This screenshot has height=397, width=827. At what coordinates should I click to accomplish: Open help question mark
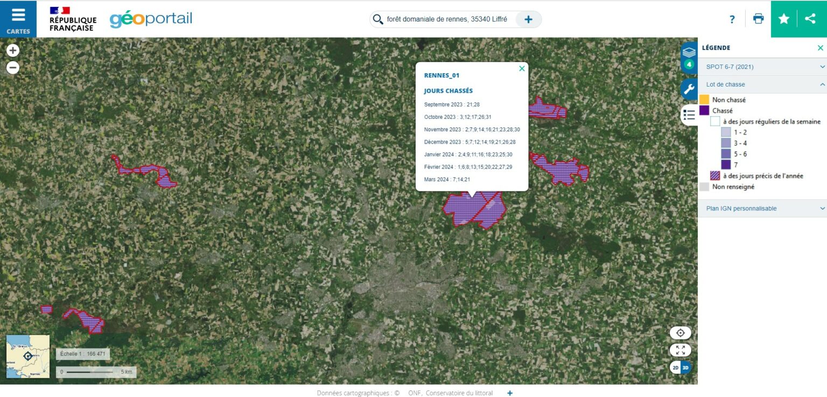click(732, 19)
